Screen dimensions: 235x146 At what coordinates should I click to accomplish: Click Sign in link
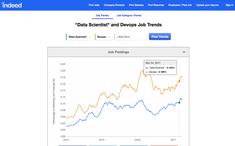point(229,5)
